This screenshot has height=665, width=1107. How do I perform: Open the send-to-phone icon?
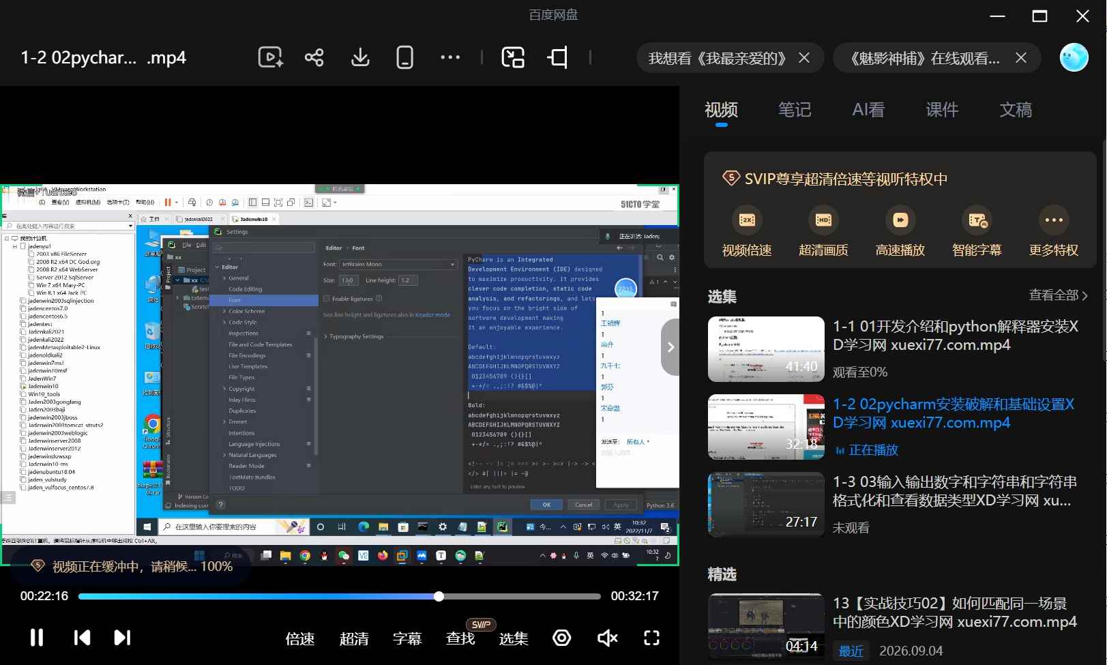[405, 57]
